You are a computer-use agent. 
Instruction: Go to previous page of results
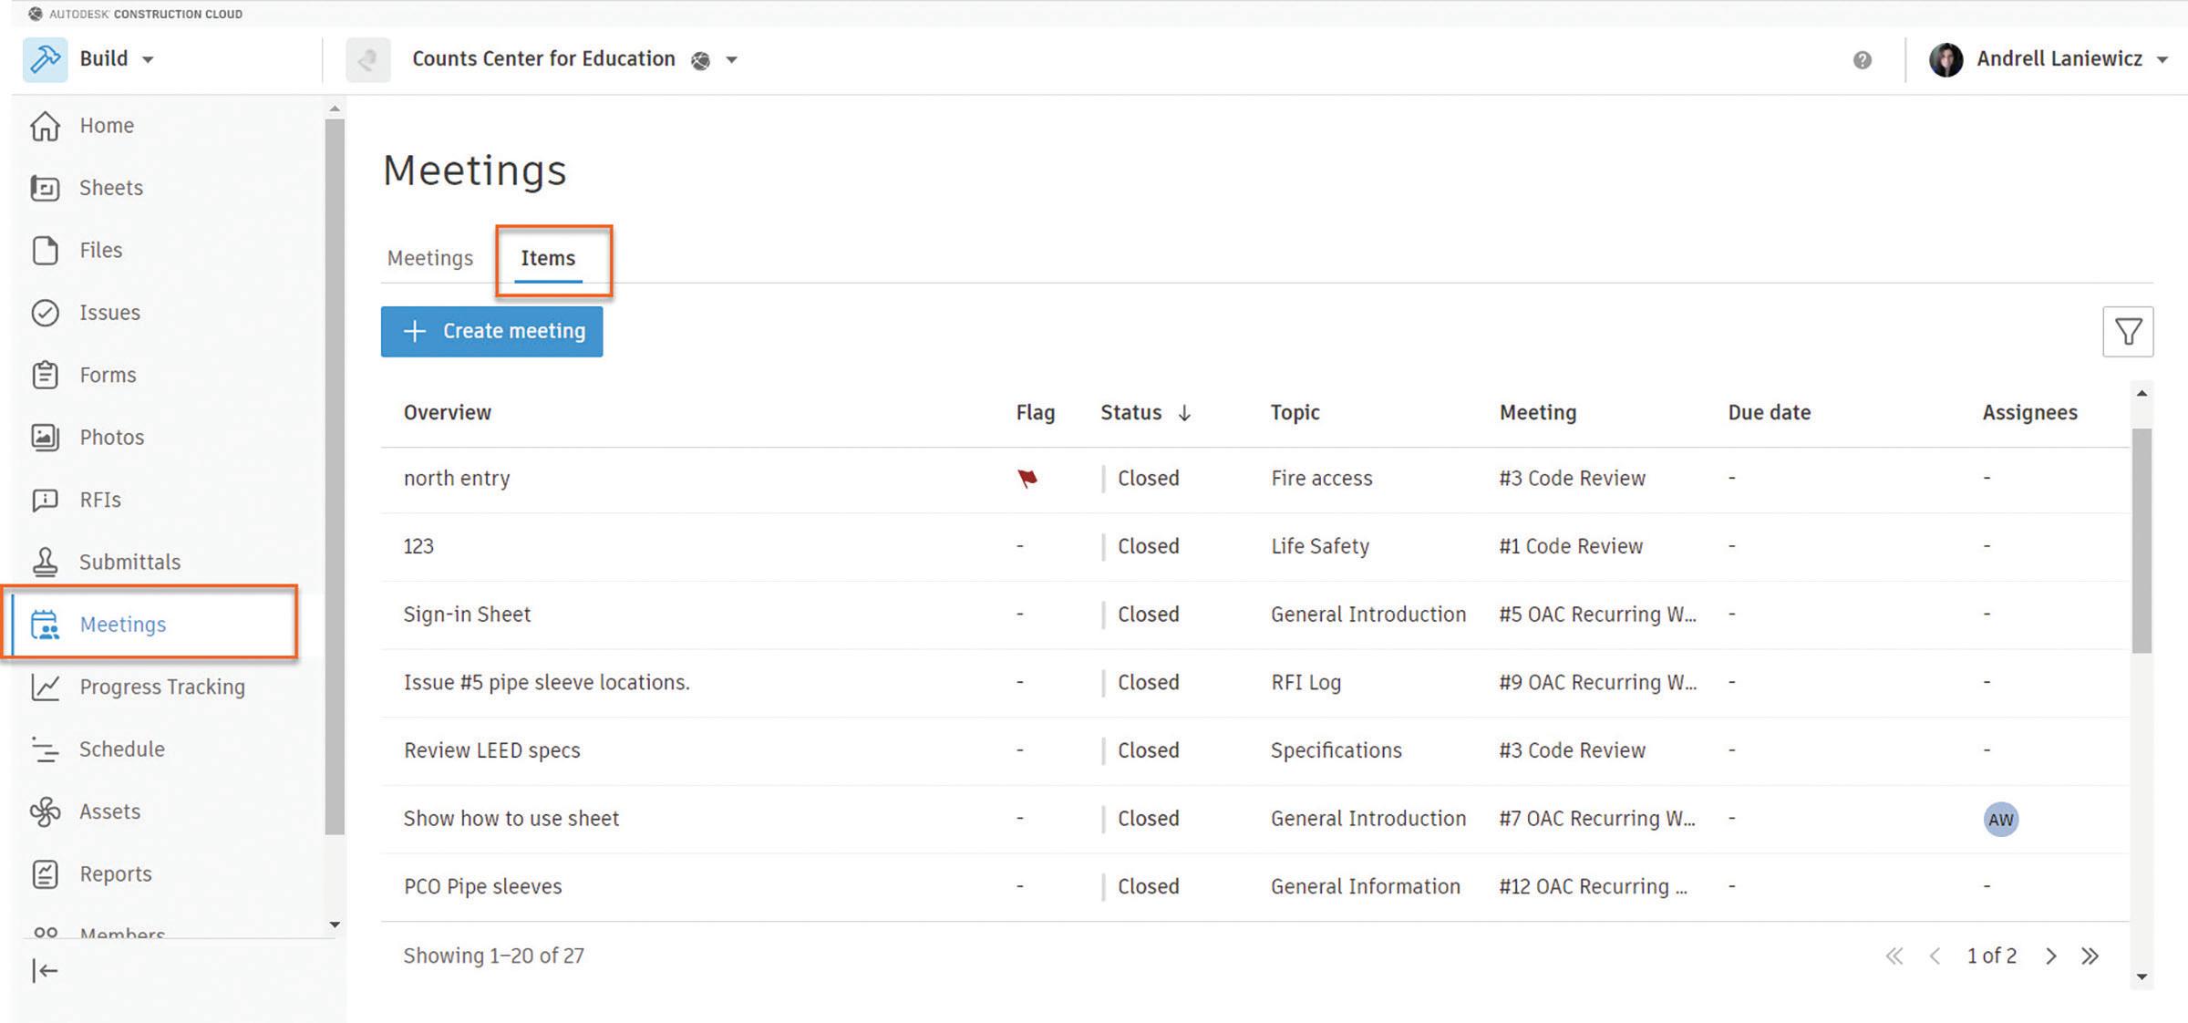click(1935, 956)
